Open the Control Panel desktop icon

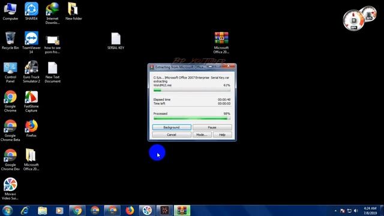(x=10, y=72)
